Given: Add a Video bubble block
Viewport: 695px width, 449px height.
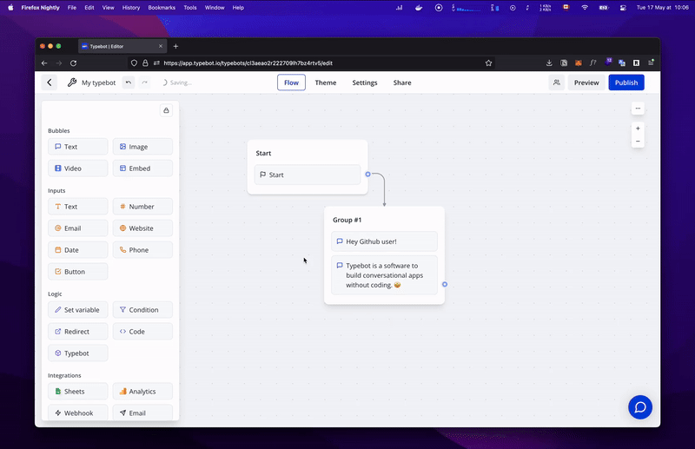Looking at the screenshot, I should [77, 168].
